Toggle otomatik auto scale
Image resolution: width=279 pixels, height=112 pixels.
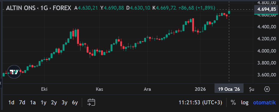263,102
